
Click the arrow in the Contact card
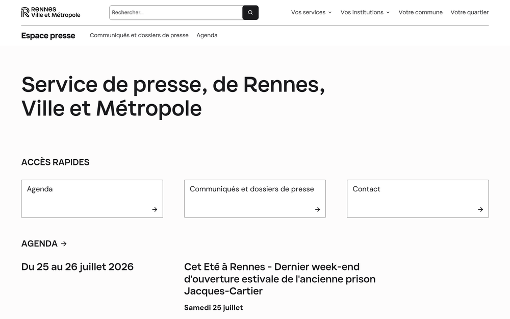tap(480, 209)
